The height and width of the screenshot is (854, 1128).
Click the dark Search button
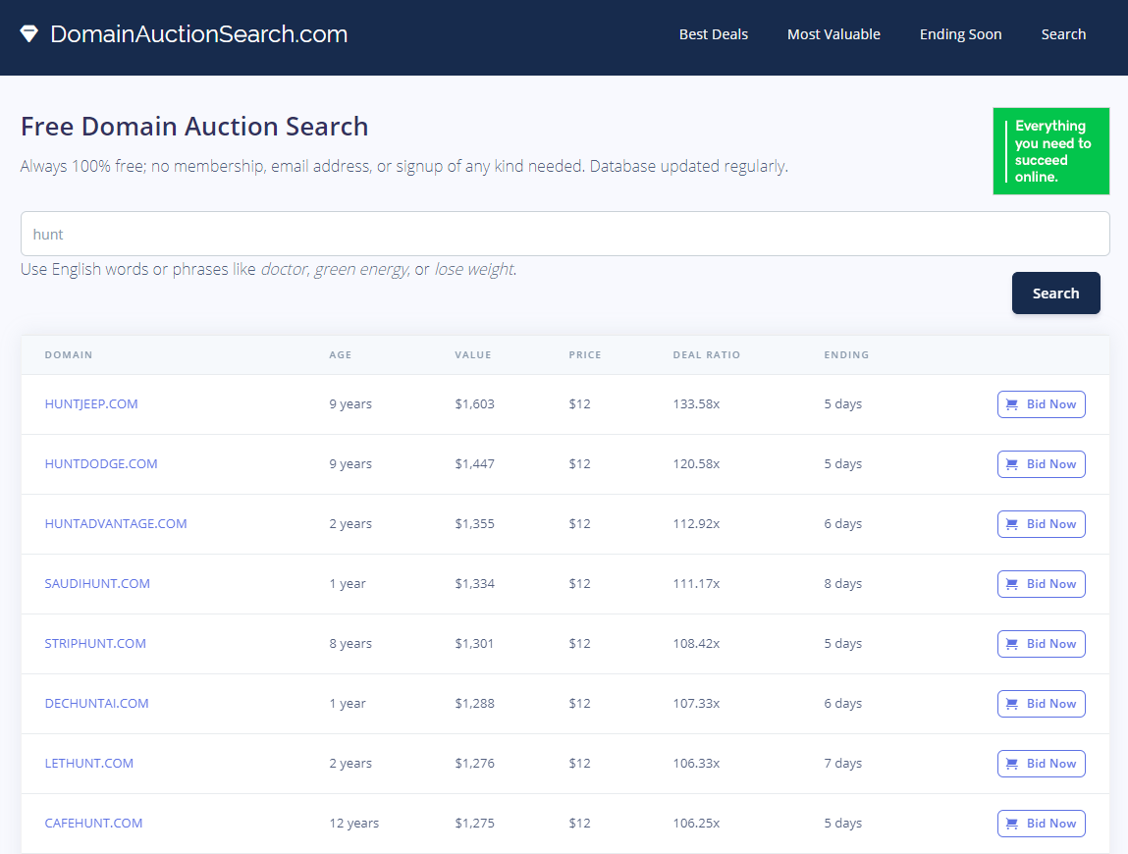1055,293
